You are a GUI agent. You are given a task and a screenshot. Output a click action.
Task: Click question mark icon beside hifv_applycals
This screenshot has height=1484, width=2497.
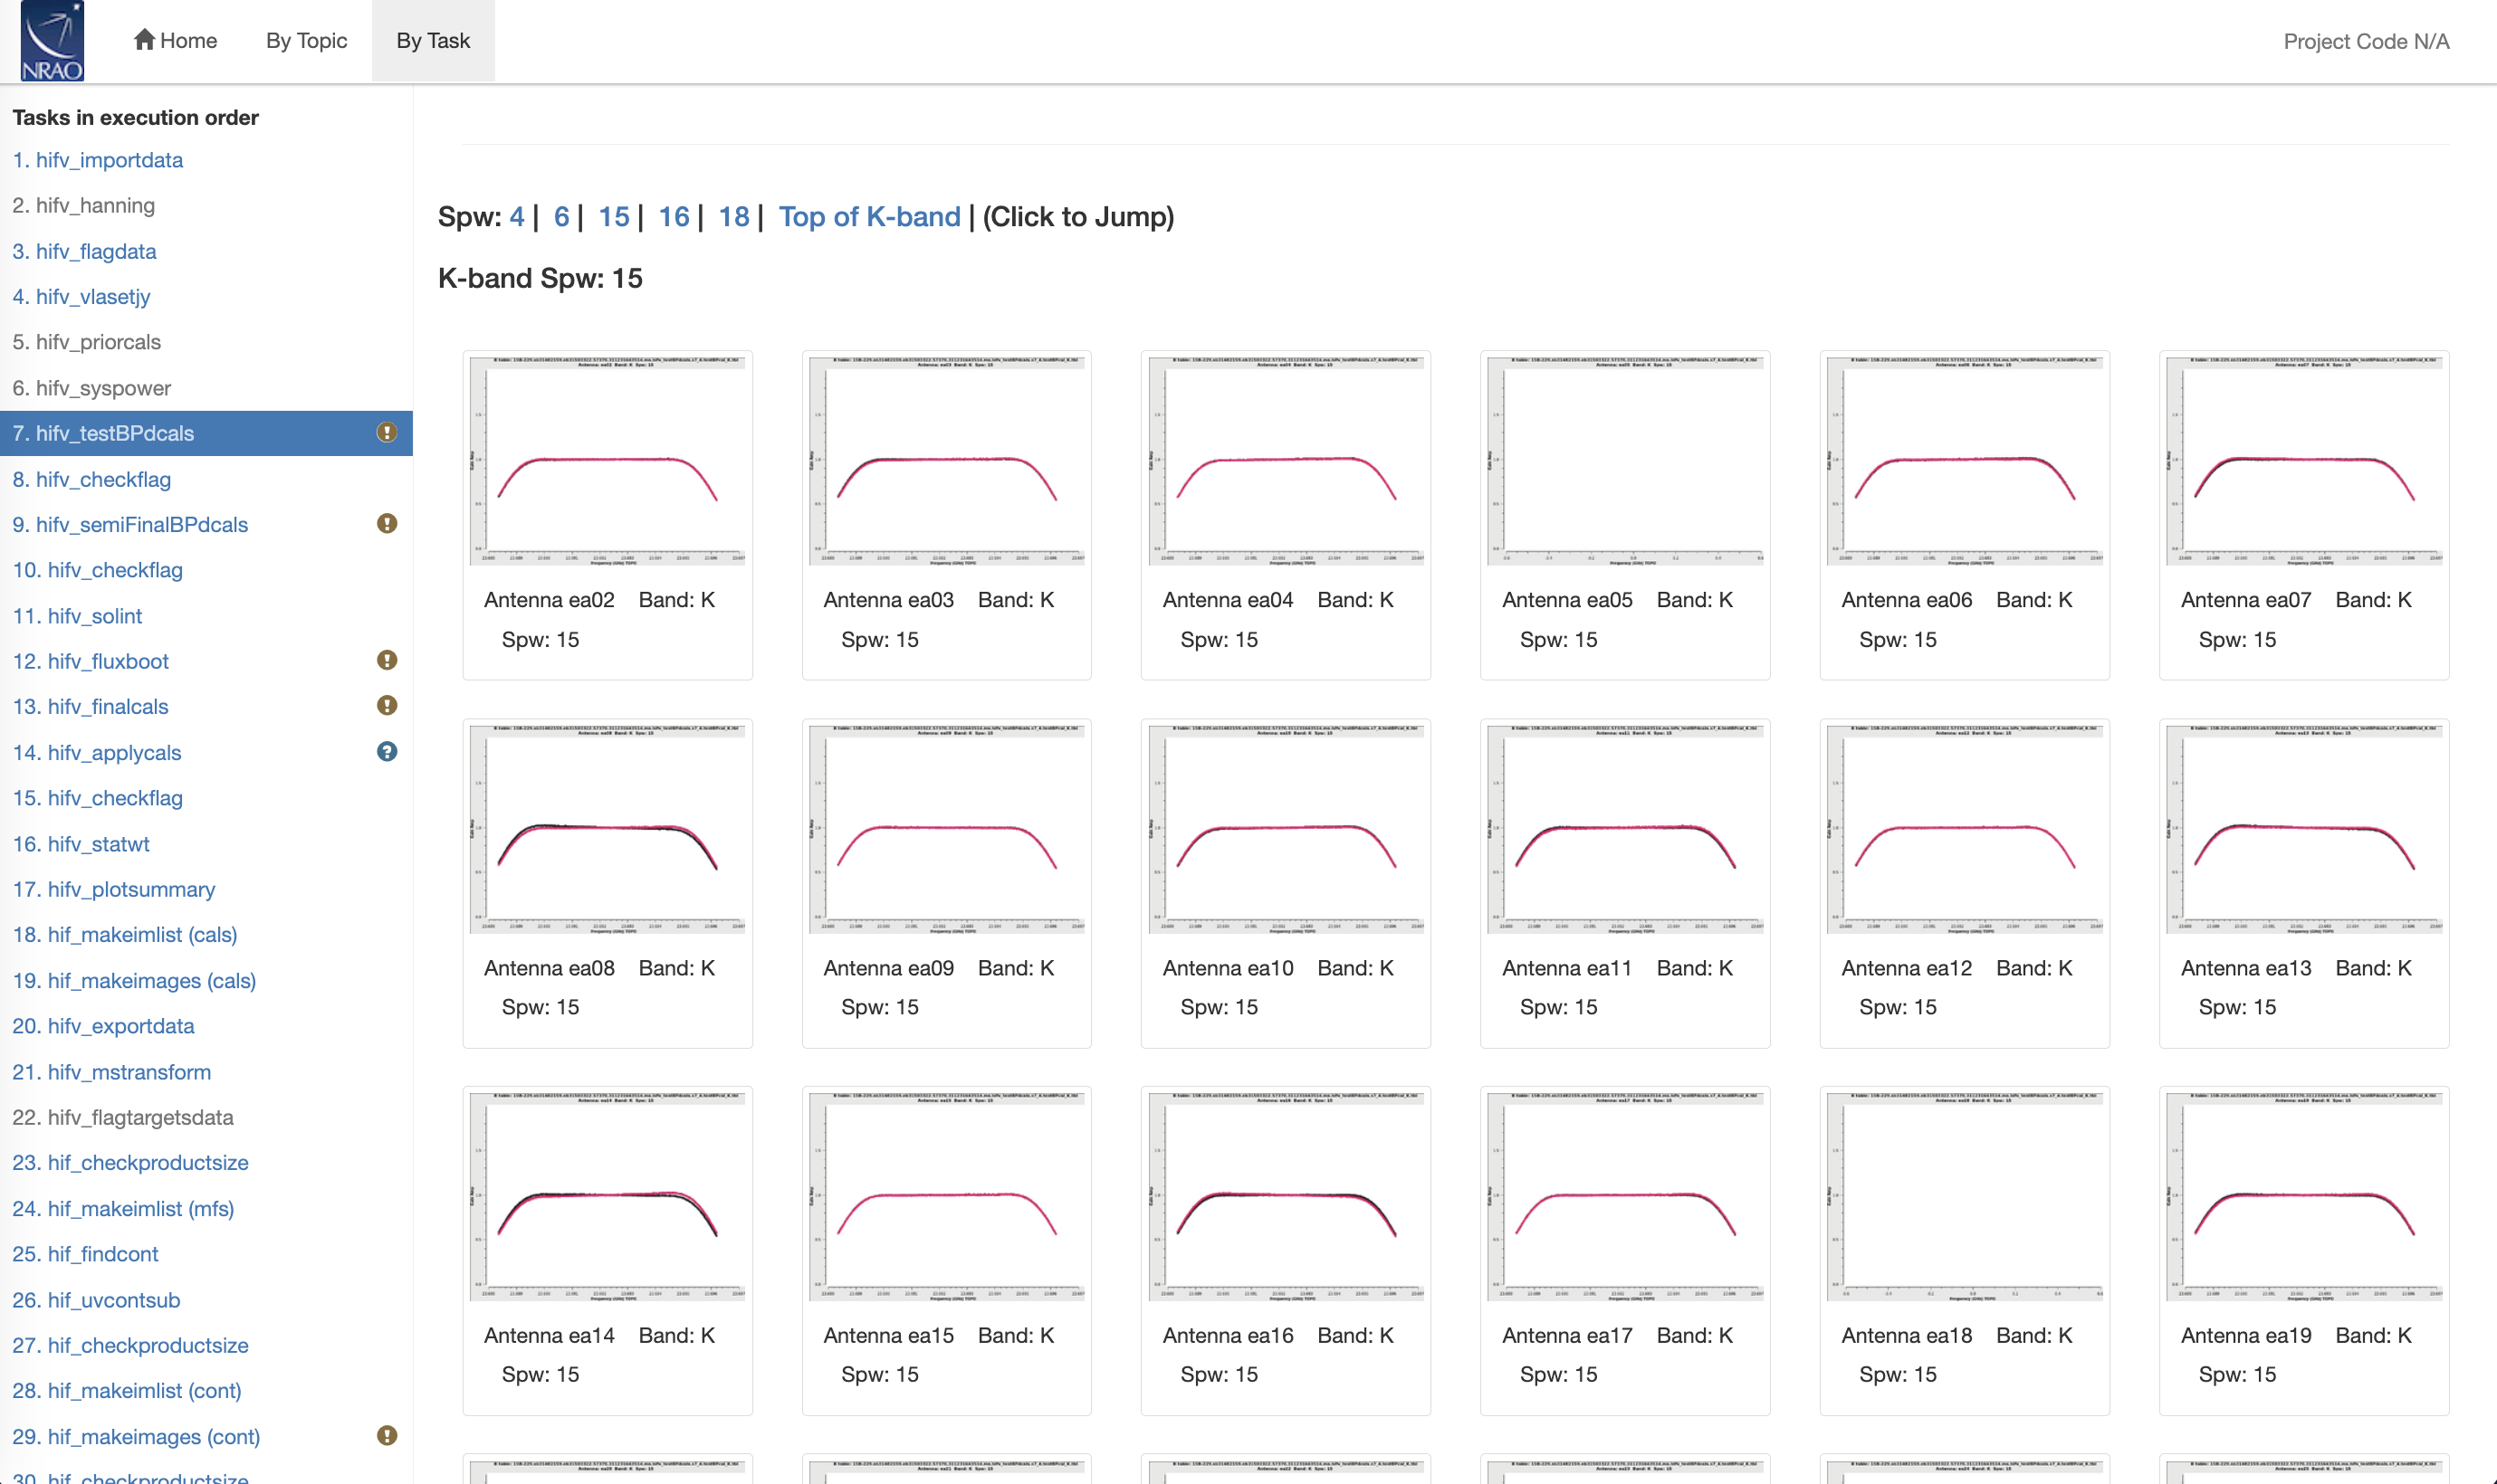coord(387,752)
